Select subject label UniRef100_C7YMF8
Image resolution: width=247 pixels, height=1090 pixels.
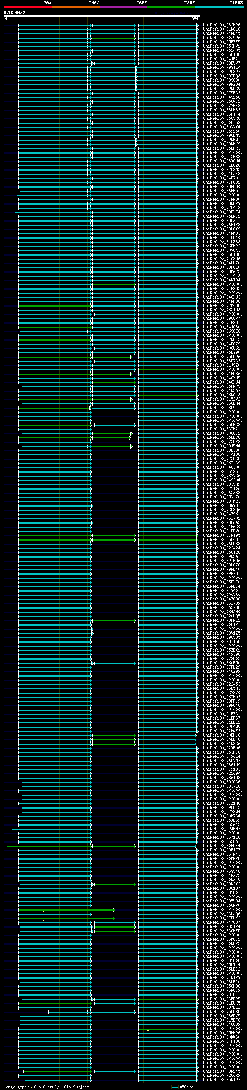pyautogui.click(x=222, y=106)
